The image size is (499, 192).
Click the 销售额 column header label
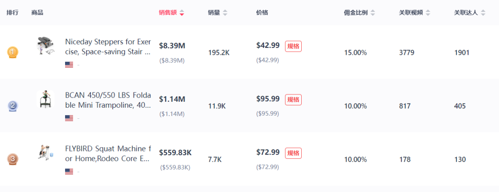pyautogui.click(x=168, y=13)
